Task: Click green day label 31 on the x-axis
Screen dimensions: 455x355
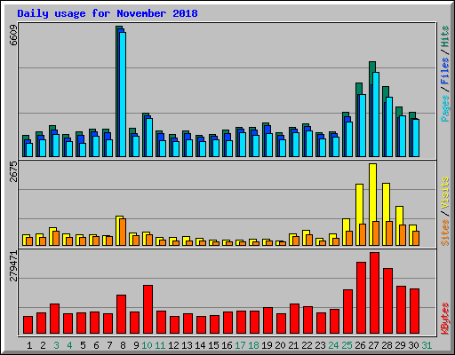Action: pos(427,345)
